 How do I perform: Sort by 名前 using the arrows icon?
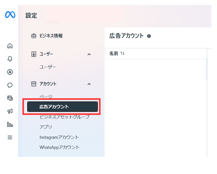pyautogui.click(x=122, y=53)
